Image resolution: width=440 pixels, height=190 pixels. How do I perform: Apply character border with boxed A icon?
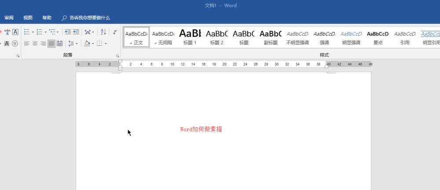[x=15, y=32]
